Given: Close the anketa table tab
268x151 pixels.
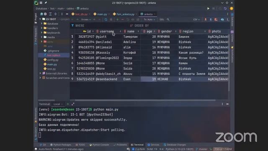Looking at the screenshot, I should coord(155,14).
